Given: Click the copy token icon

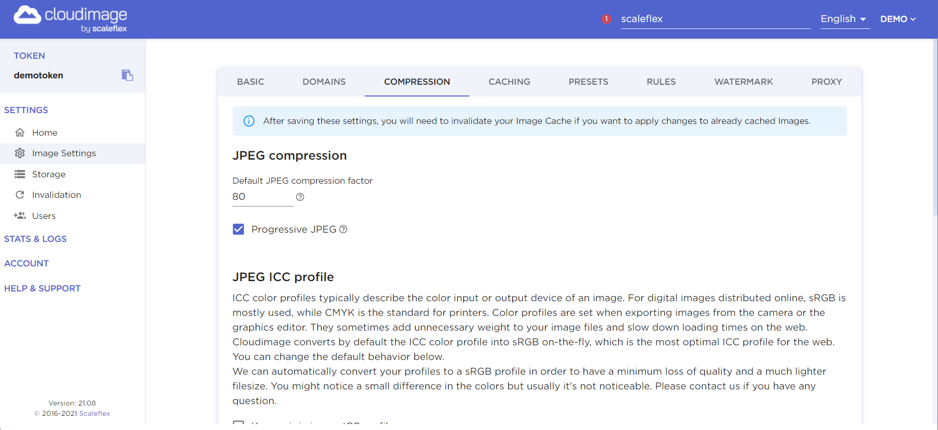Looking at the screenshot, I should pos(127,75).
